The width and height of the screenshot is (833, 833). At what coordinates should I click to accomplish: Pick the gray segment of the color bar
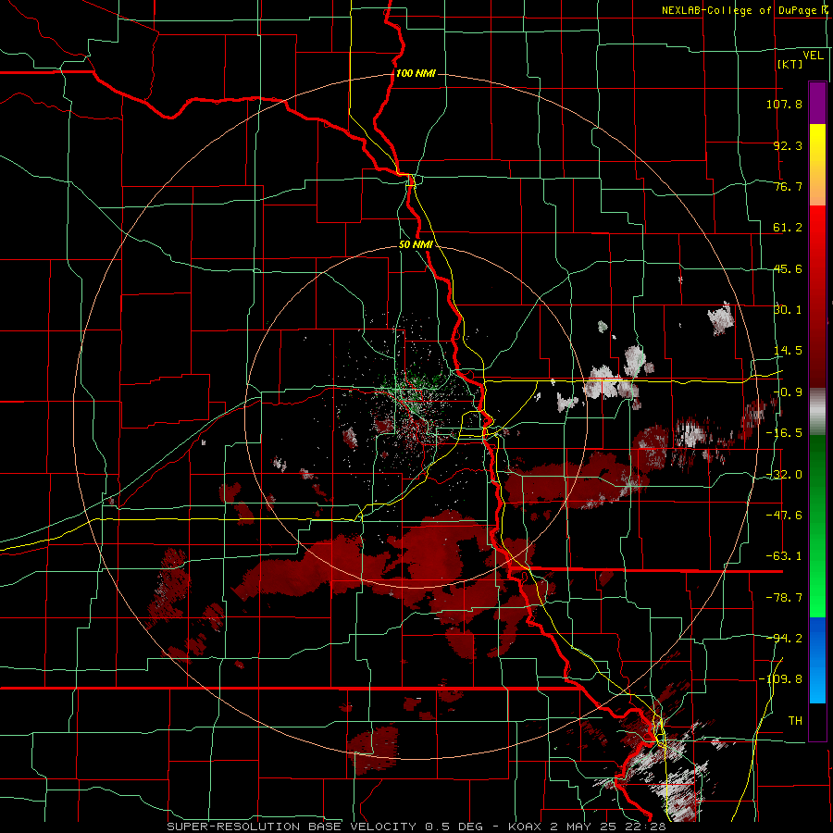[x=817, y=412]
